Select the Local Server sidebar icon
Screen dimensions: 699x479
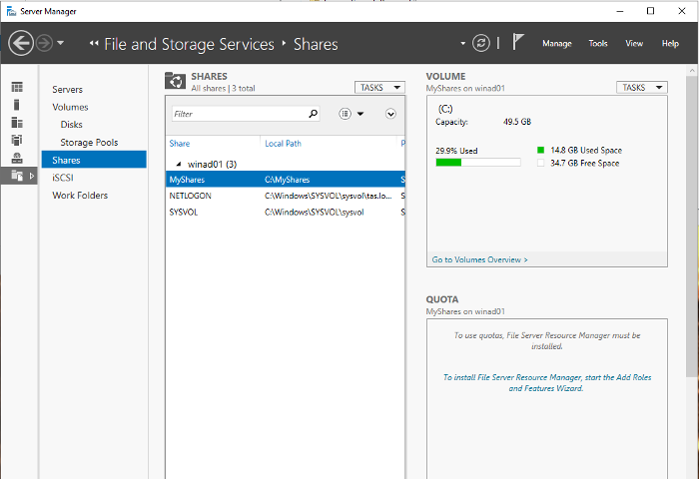pos(17,105)
